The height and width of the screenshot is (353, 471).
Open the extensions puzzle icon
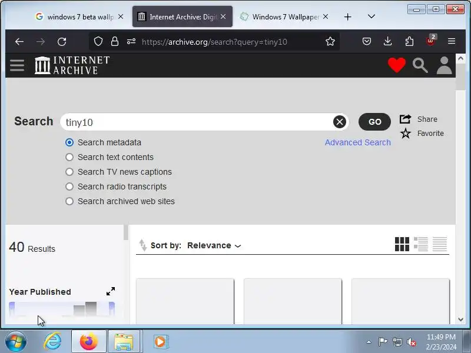tap(409, 41)
